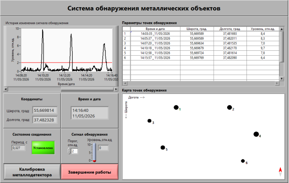Click the chart x-axis label 14:14:20
Viewport: 289px width, 183px height.
(87, 77)
